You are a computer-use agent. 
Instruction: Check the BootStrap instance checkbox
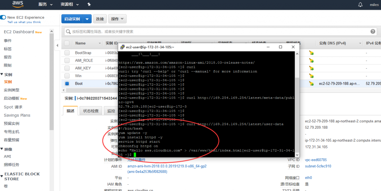click(67, 53)
